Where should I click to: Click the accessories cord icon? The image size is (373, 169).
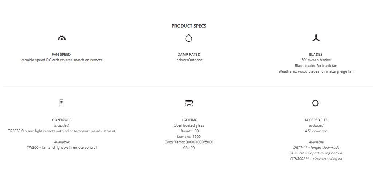[316, 103]
